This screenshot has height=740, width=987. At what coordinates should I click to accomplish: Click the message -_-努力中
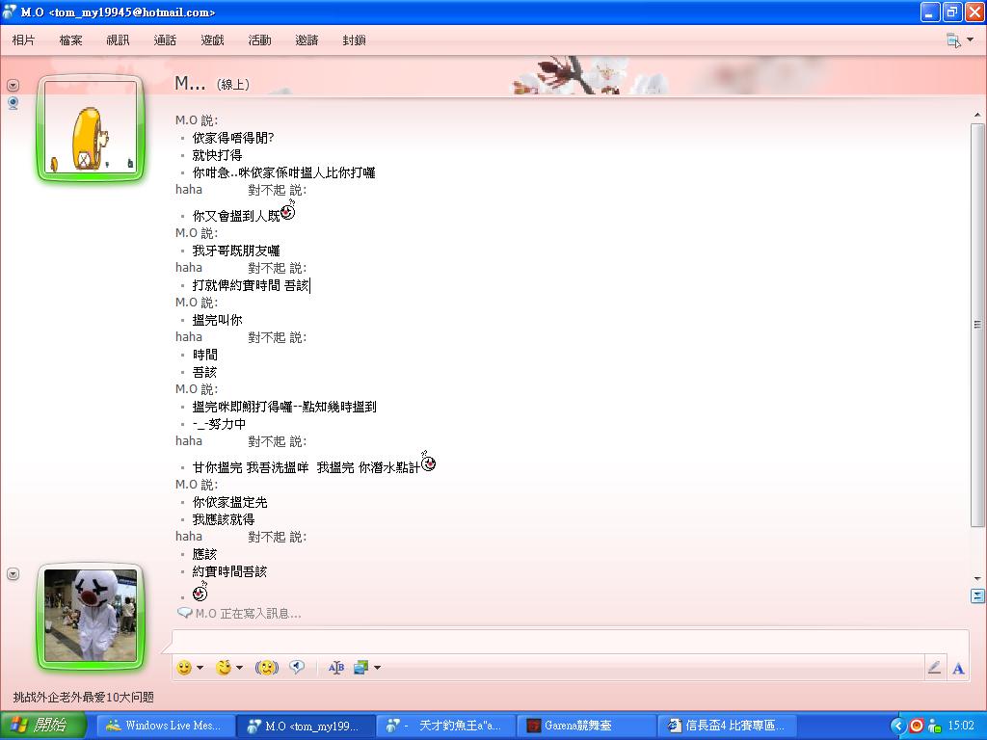[x=219, y=424]
